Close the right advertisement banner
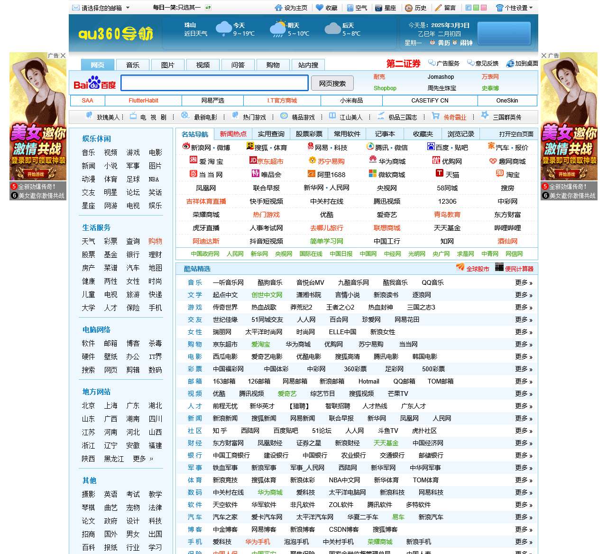607x554 pixels. click(544, 56)
